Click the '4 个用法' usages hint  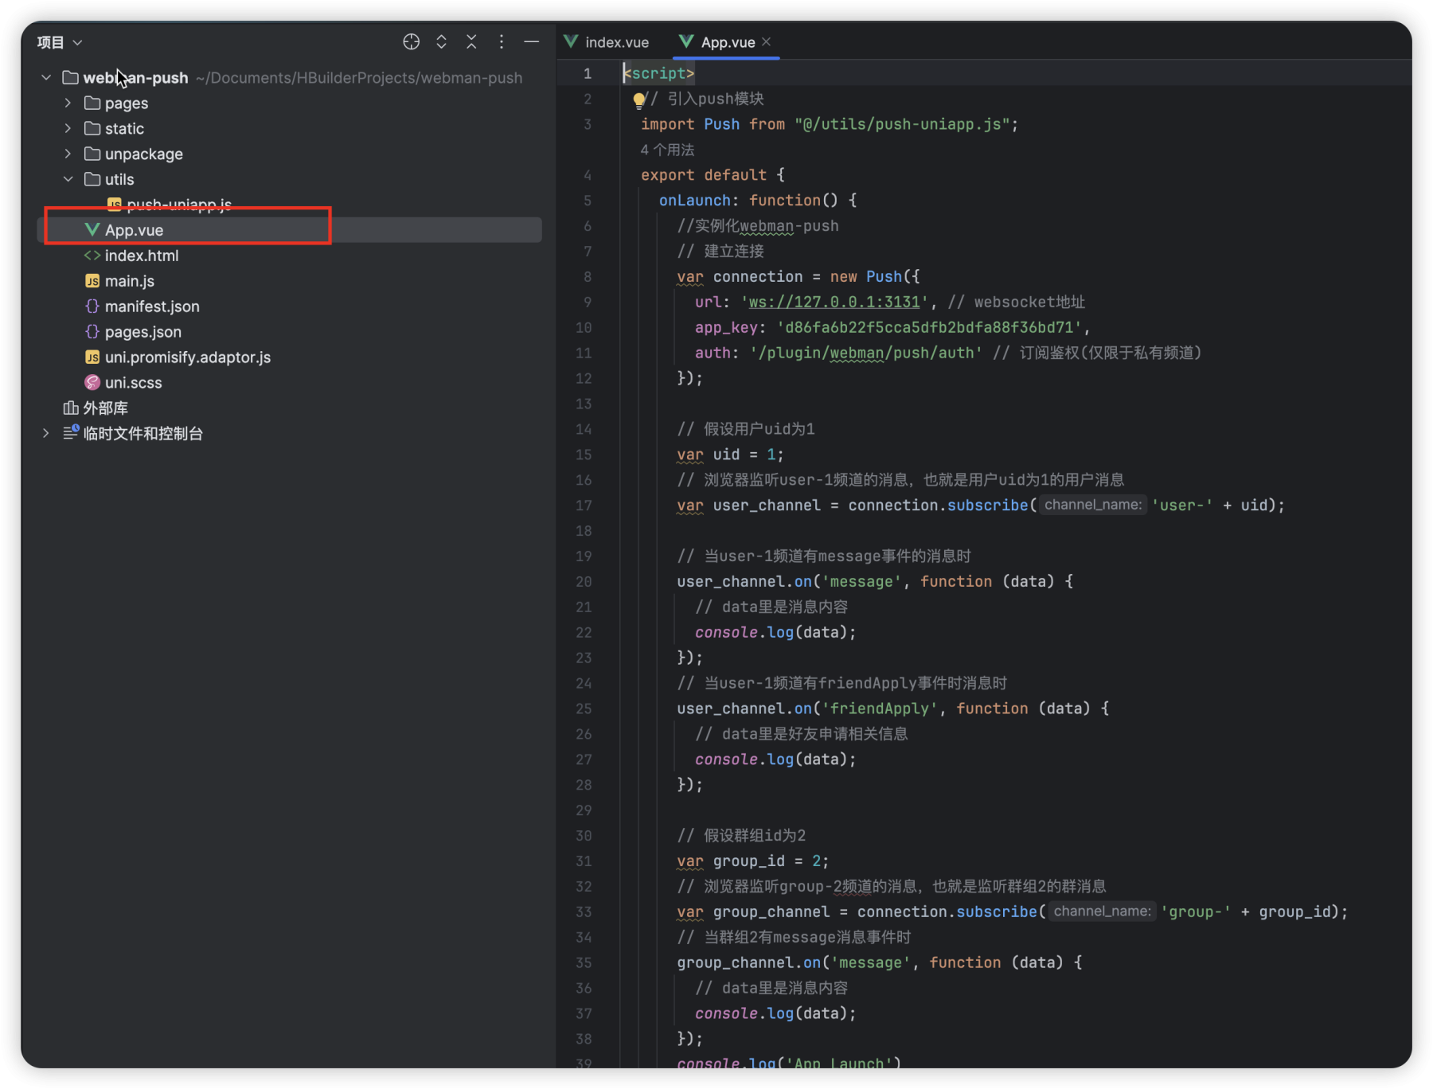(667, 150)
